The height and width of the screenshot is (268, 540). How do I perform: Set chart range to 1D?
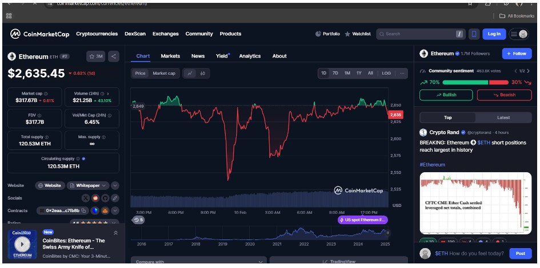coord(324,73)
